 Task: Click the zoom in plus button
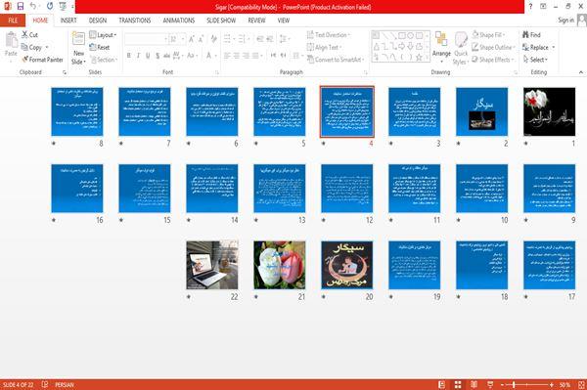point(552,385)
